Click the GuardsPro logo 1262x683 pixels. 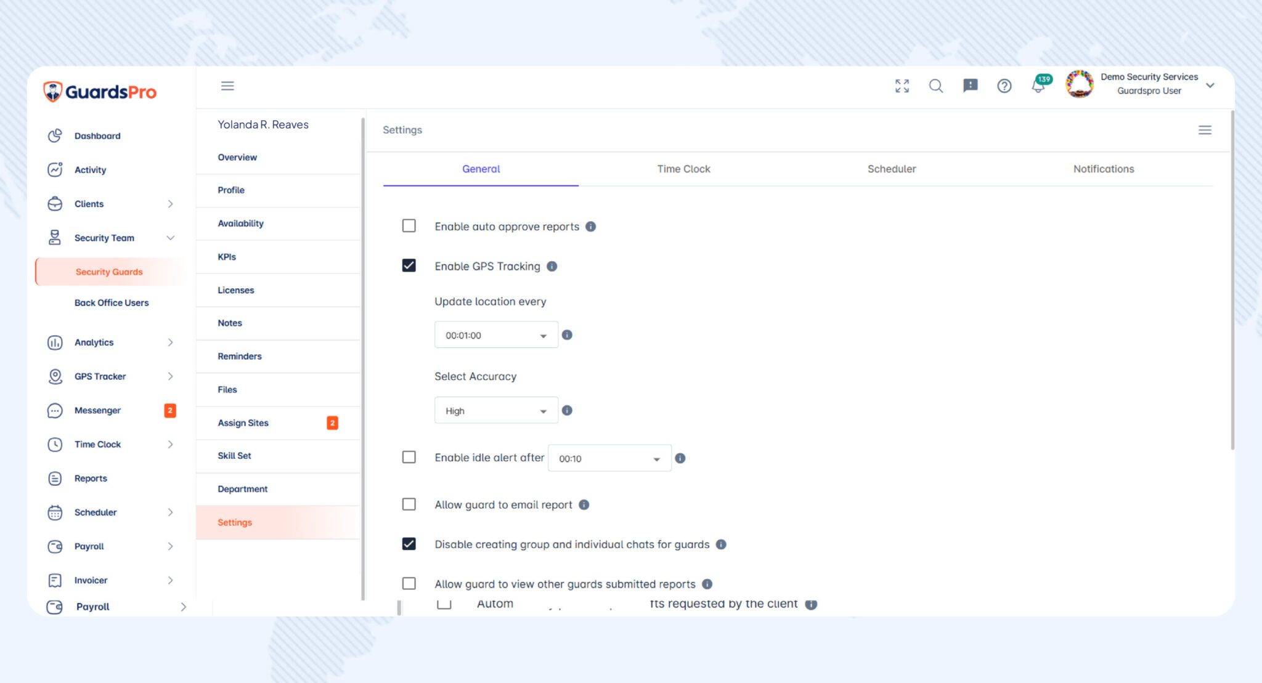pos(100,92)
